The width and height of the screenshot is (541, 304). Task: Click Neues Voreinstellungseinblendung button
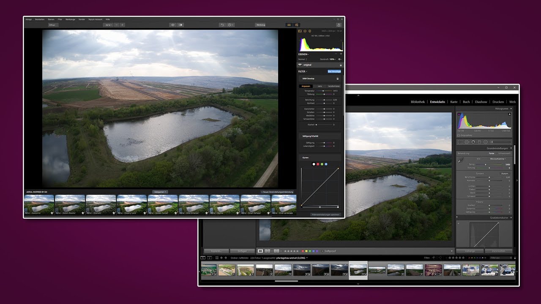(277, 192)
